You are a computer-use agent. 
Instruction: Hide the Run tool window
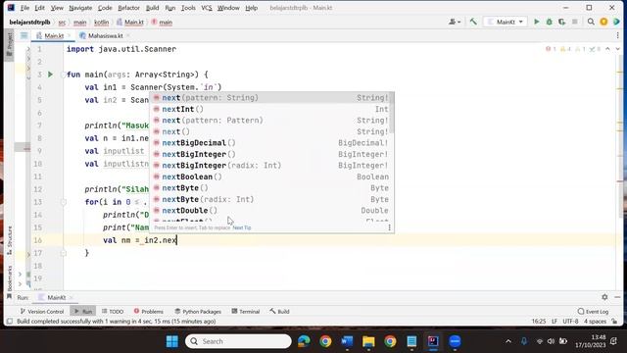pyautogui.click(x=617, y=297)
